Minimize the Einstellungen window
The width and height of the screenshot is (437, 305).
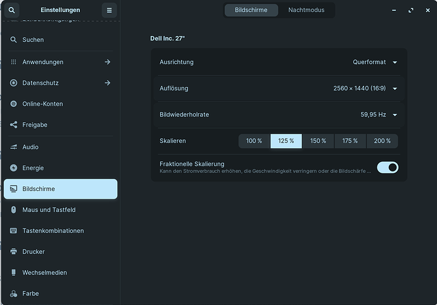point(394,10)
